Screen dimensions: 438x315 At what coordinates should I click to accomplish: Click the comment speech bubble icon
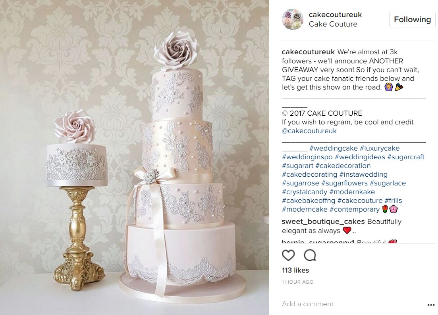(310, 255)
